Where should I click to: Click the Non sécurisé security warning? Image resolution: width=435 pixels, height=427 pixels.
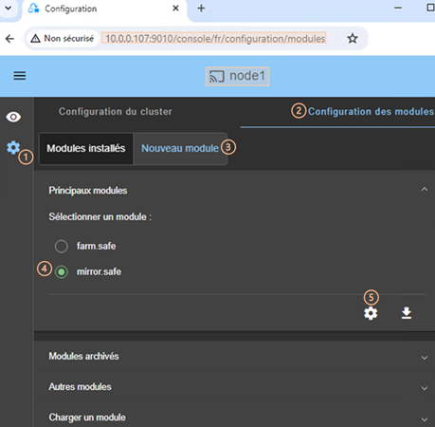(x=63, y=39)
